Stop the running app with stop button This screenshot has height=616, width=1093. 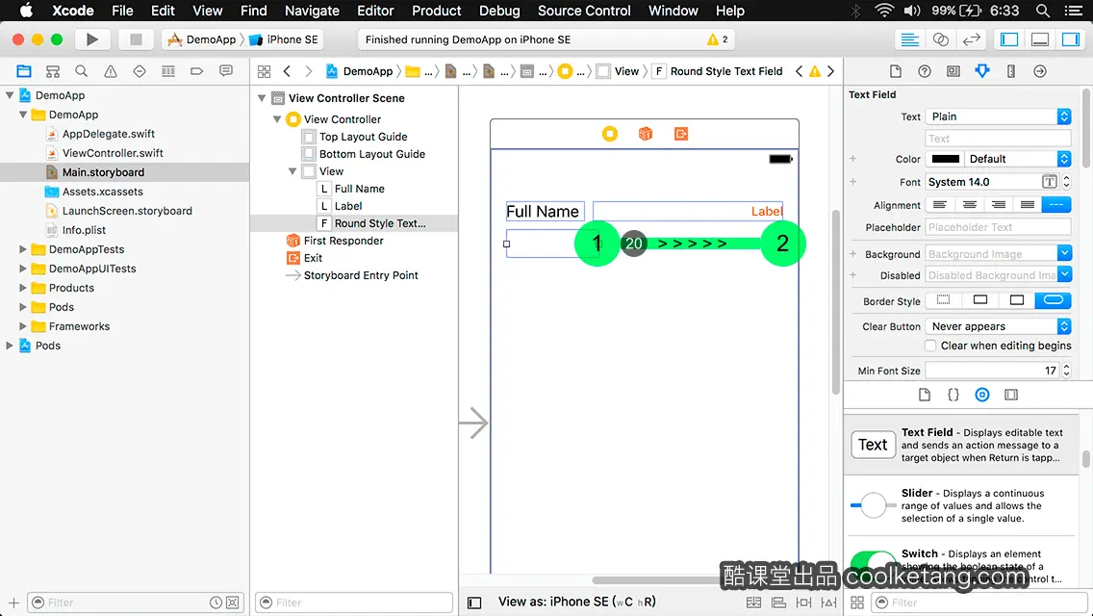136,39
